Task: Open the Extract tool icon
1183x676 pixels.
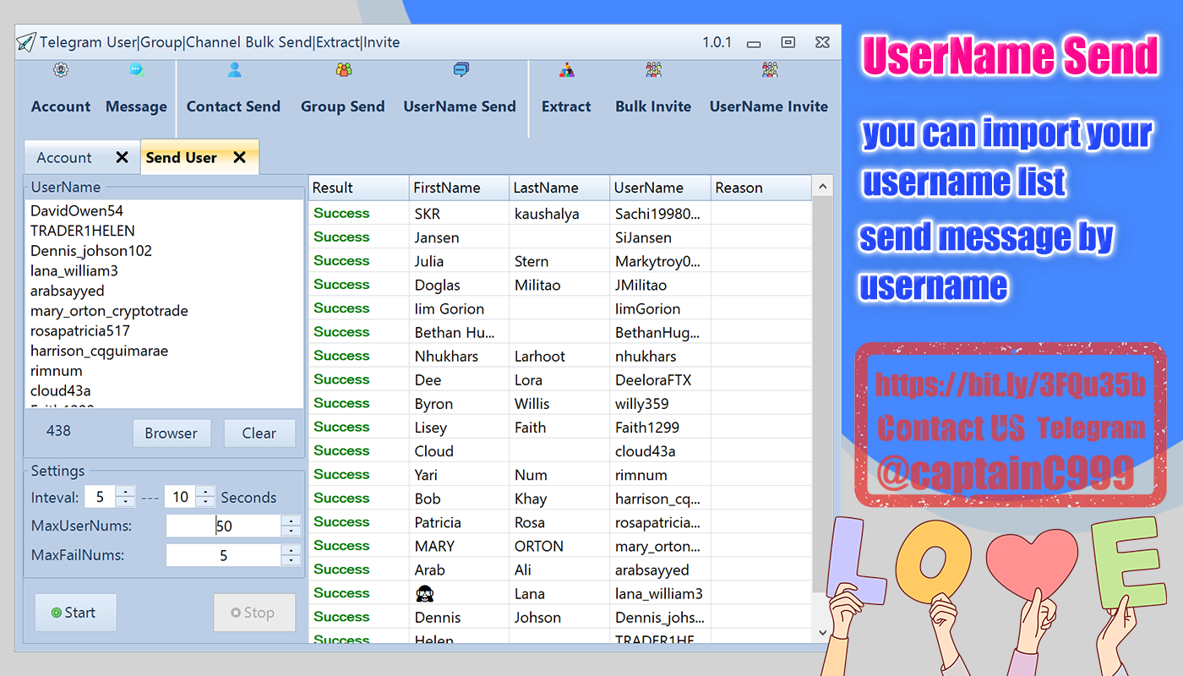Action: tap(567, 71)
